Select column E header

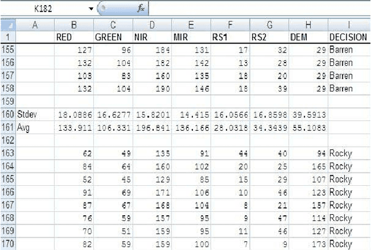pyautogui.click(x=191, y=24)
